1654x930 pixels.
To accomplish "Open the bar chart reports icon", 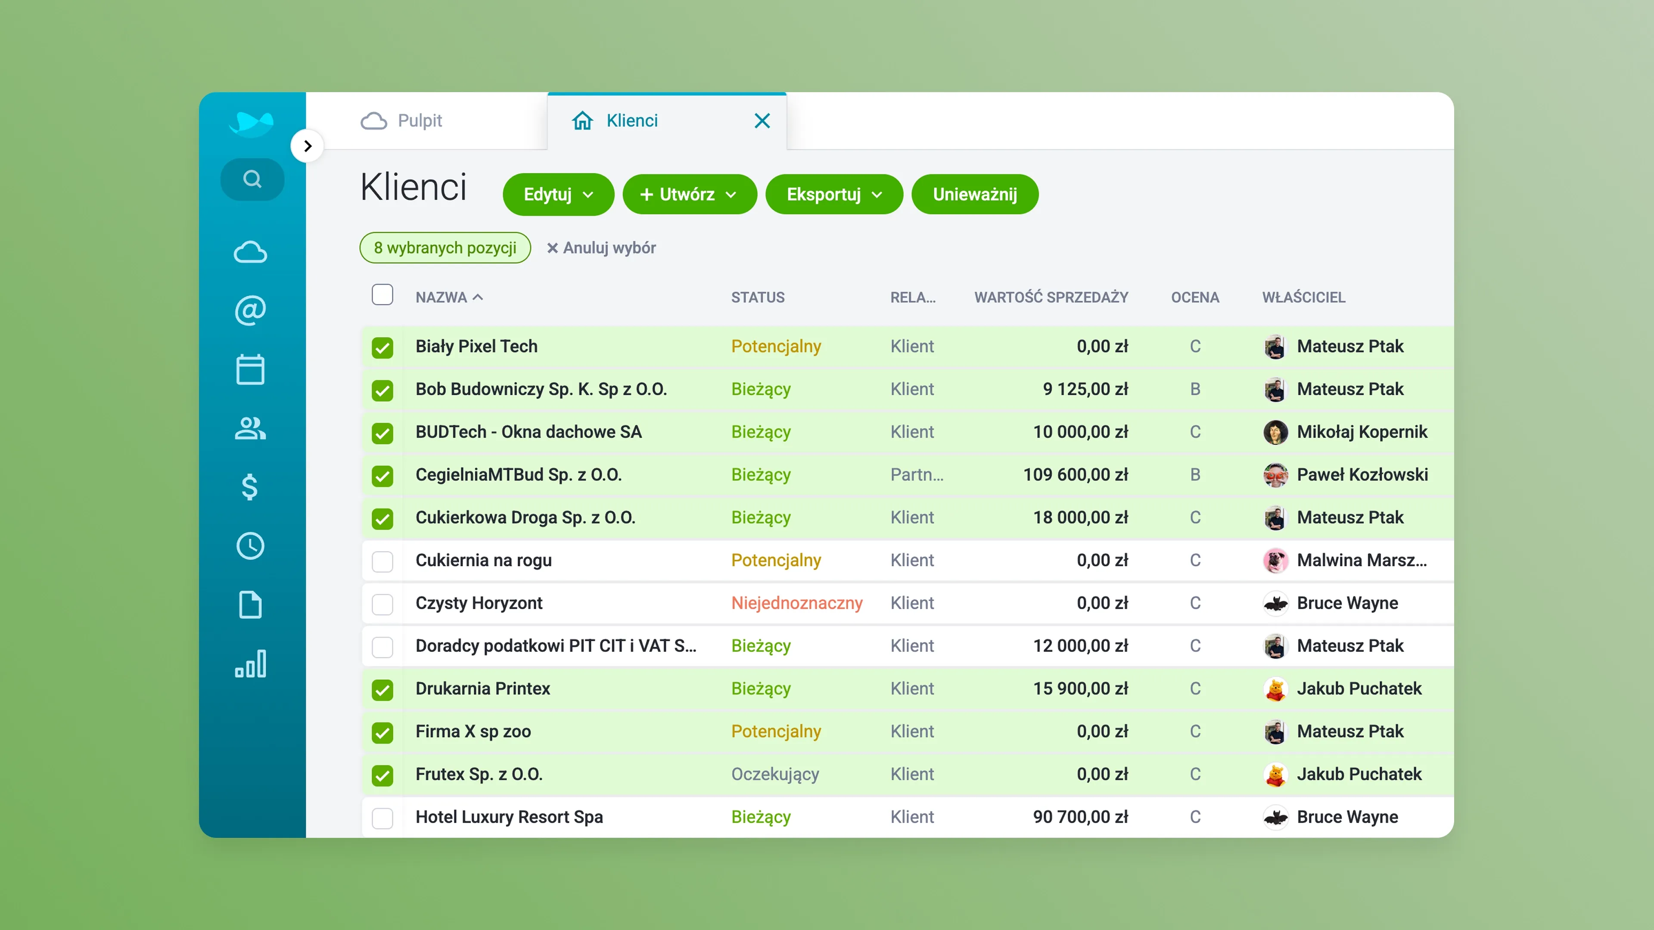I will click(250, 663).
